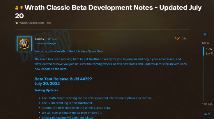214x119 pixels.
Task: Click Kaivax's WoW logo avatar
Action: pyautogui.click(x=24, y=44)
